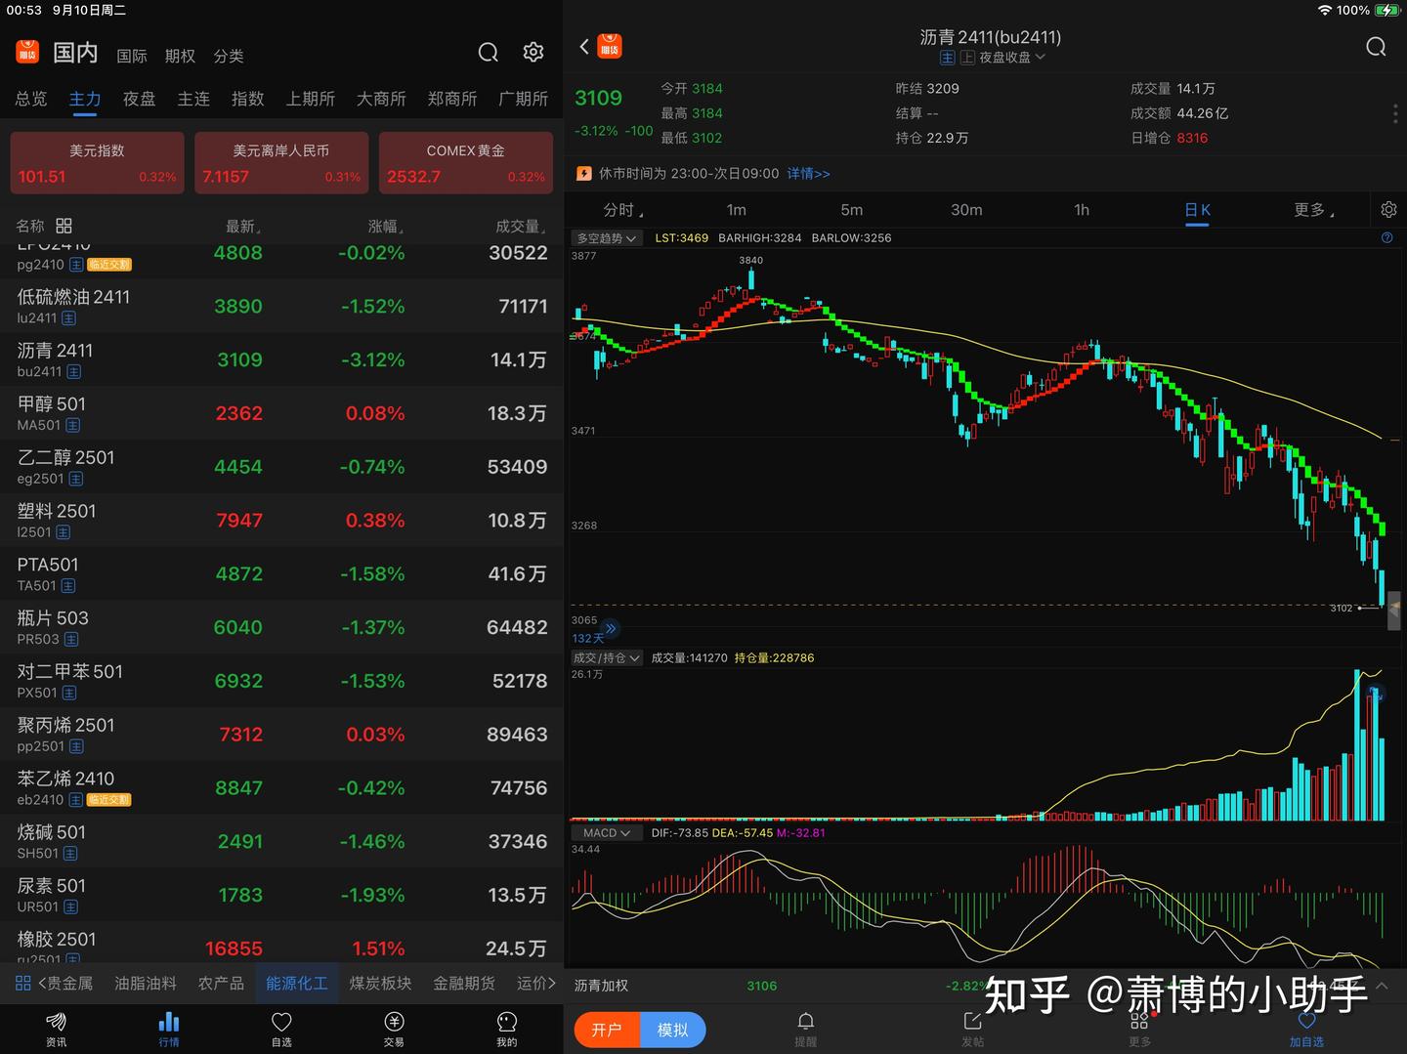Add bu2411 to watchlist via heart icon
Screen dimensions: 1407x1054
(x=1307, y=1022)
